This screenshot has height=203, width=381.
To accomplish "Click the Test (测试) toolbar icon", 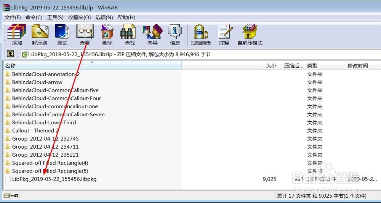I will click(x=62, y=31).
